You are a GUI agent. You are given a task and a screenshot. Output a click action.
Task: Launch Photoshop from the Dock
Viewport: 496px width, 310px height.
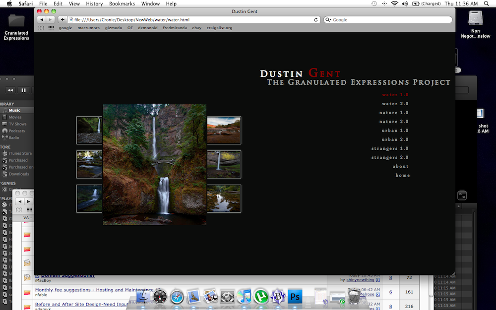(295, 297)
